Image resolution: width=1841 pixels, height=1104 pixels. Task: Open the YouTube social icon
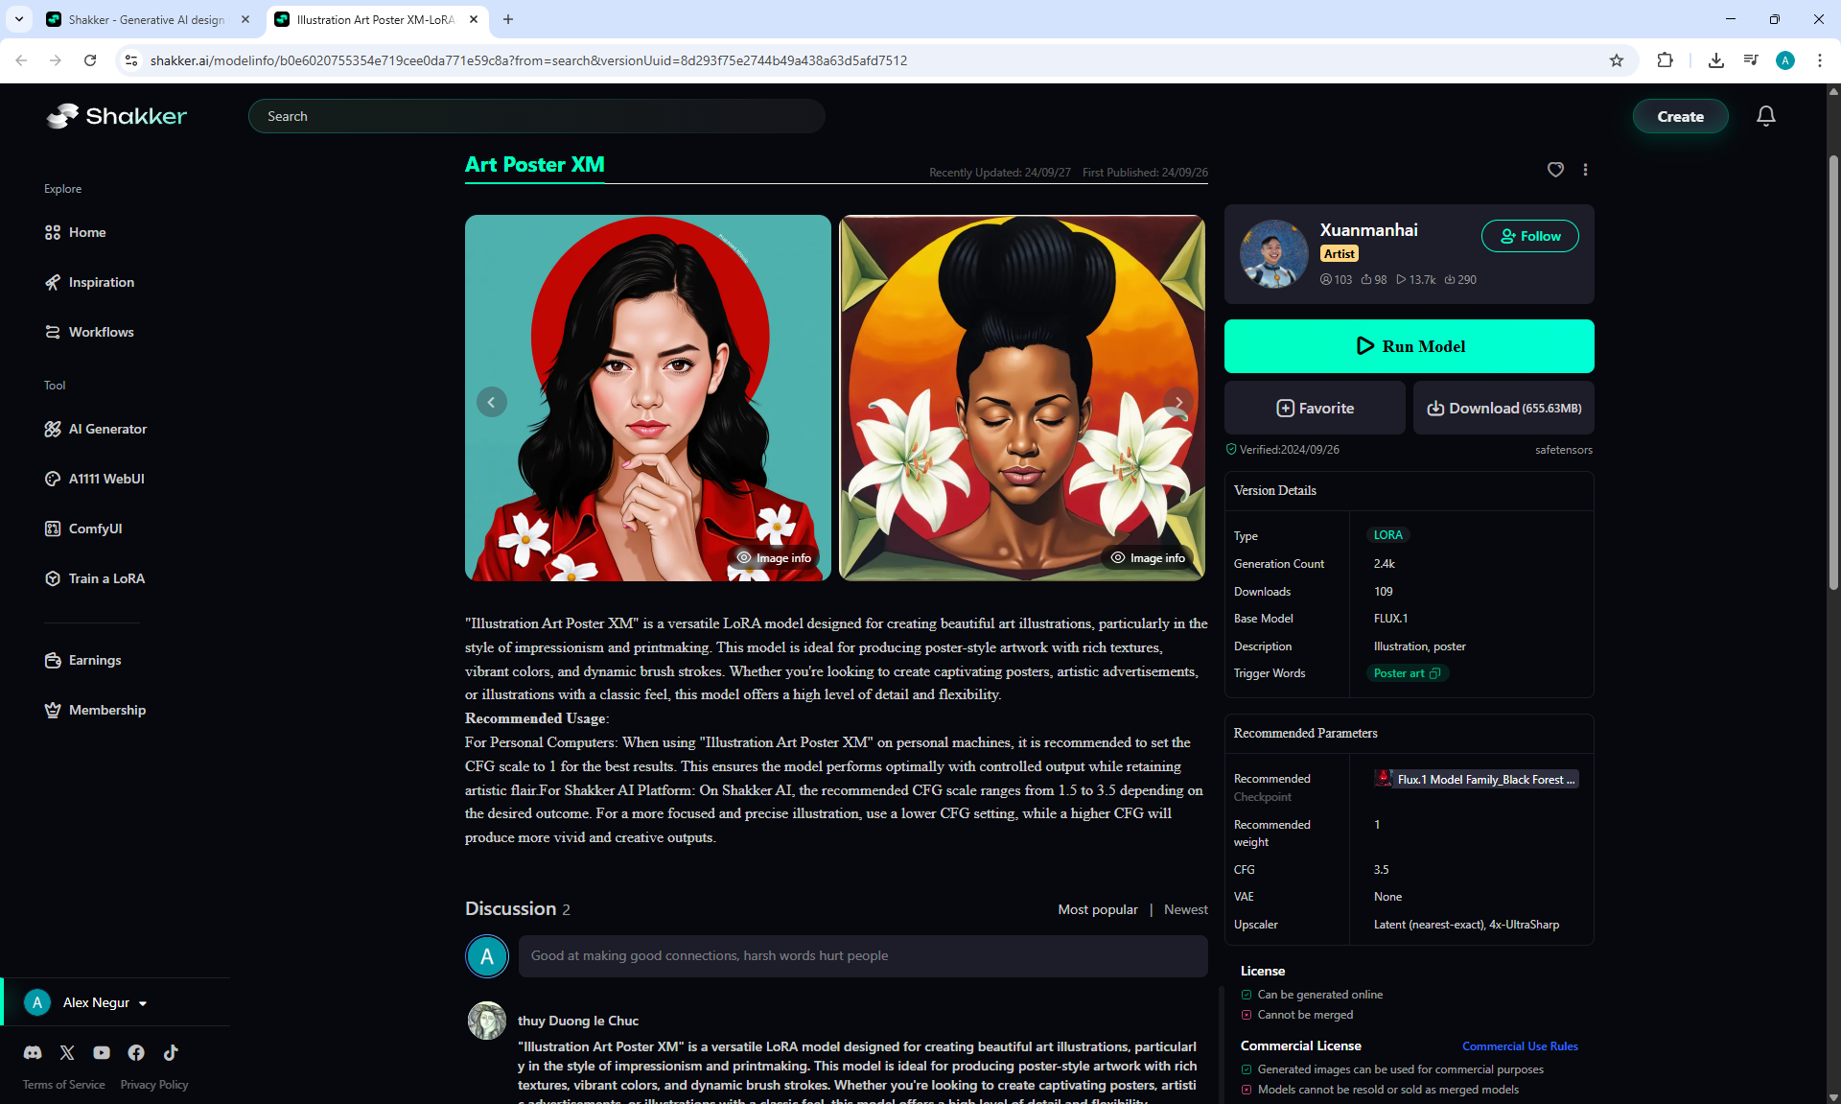(102, 1052)
